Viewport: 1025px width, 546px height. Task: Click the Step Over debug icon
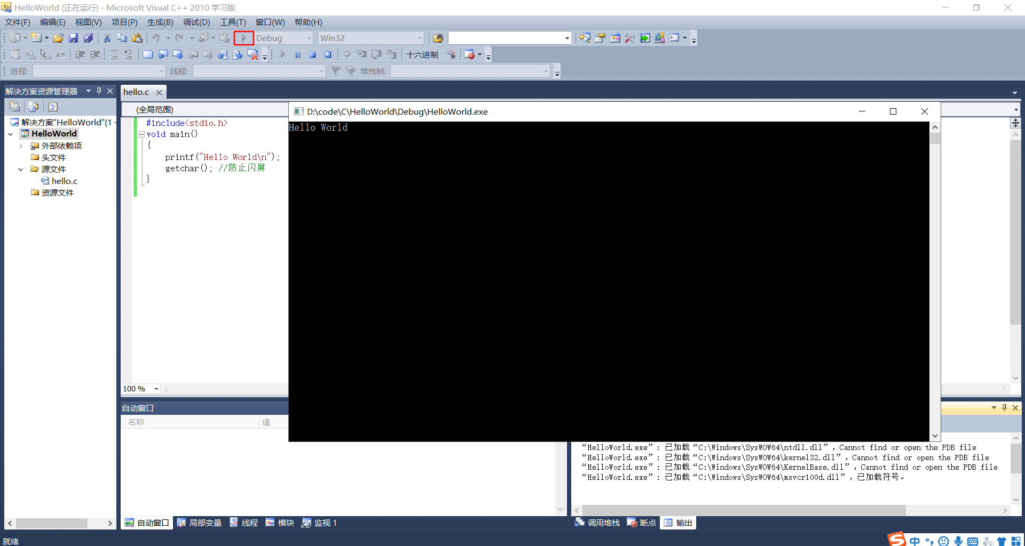pos(377,54)
